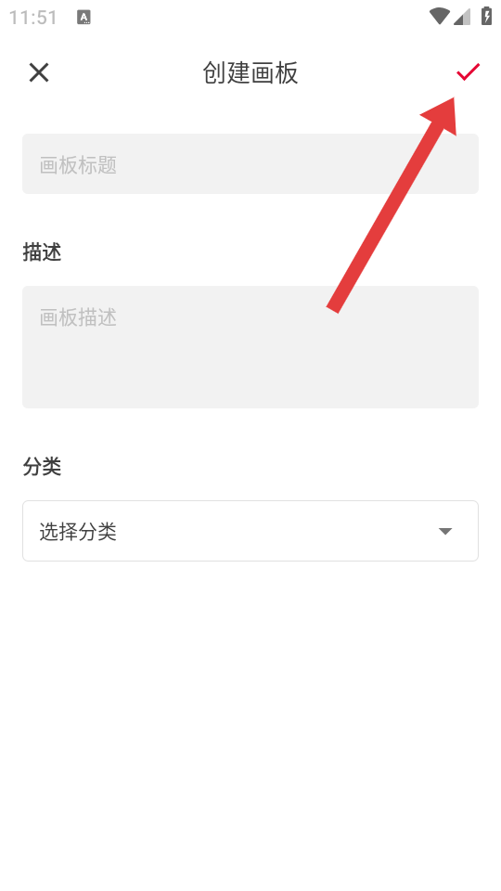This screenshot has height=891, width=501.
Task: Tap the 描述 section label
Action: coord(42,252)
